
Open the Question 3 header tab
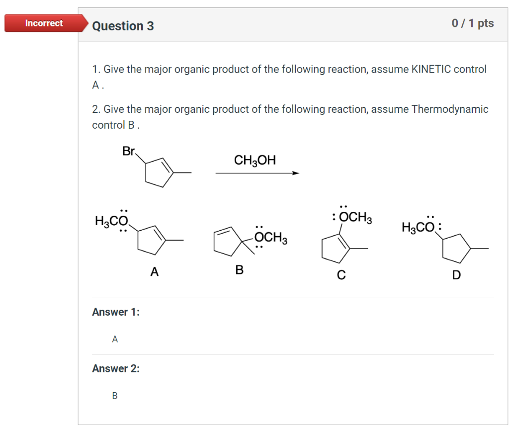tap(124, 26)
